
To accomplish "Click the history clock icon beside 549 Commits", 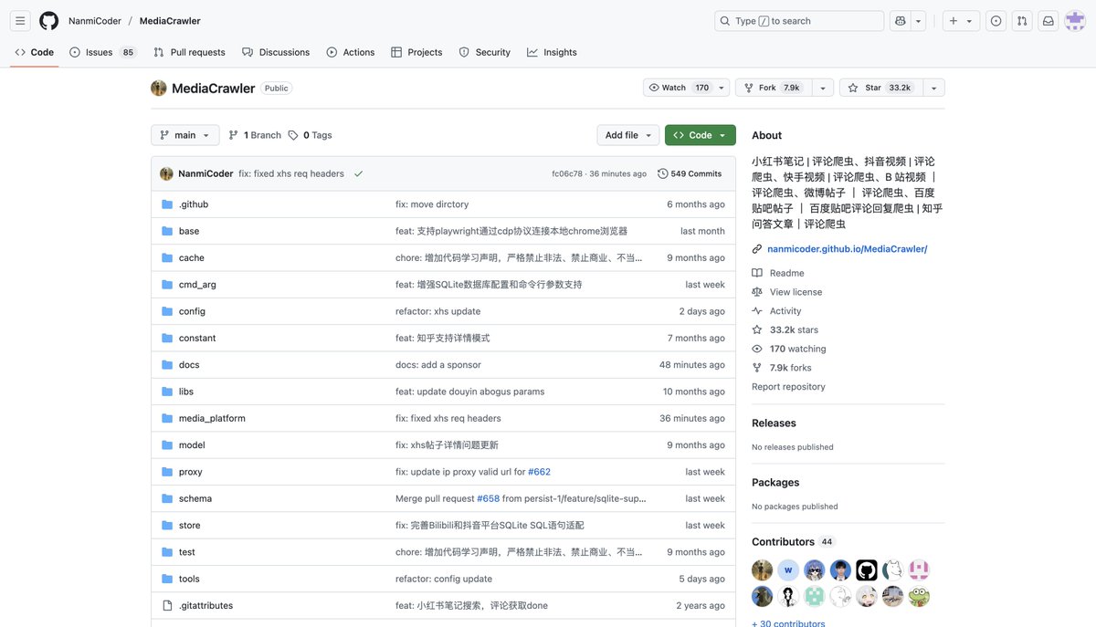I will 663,173.
